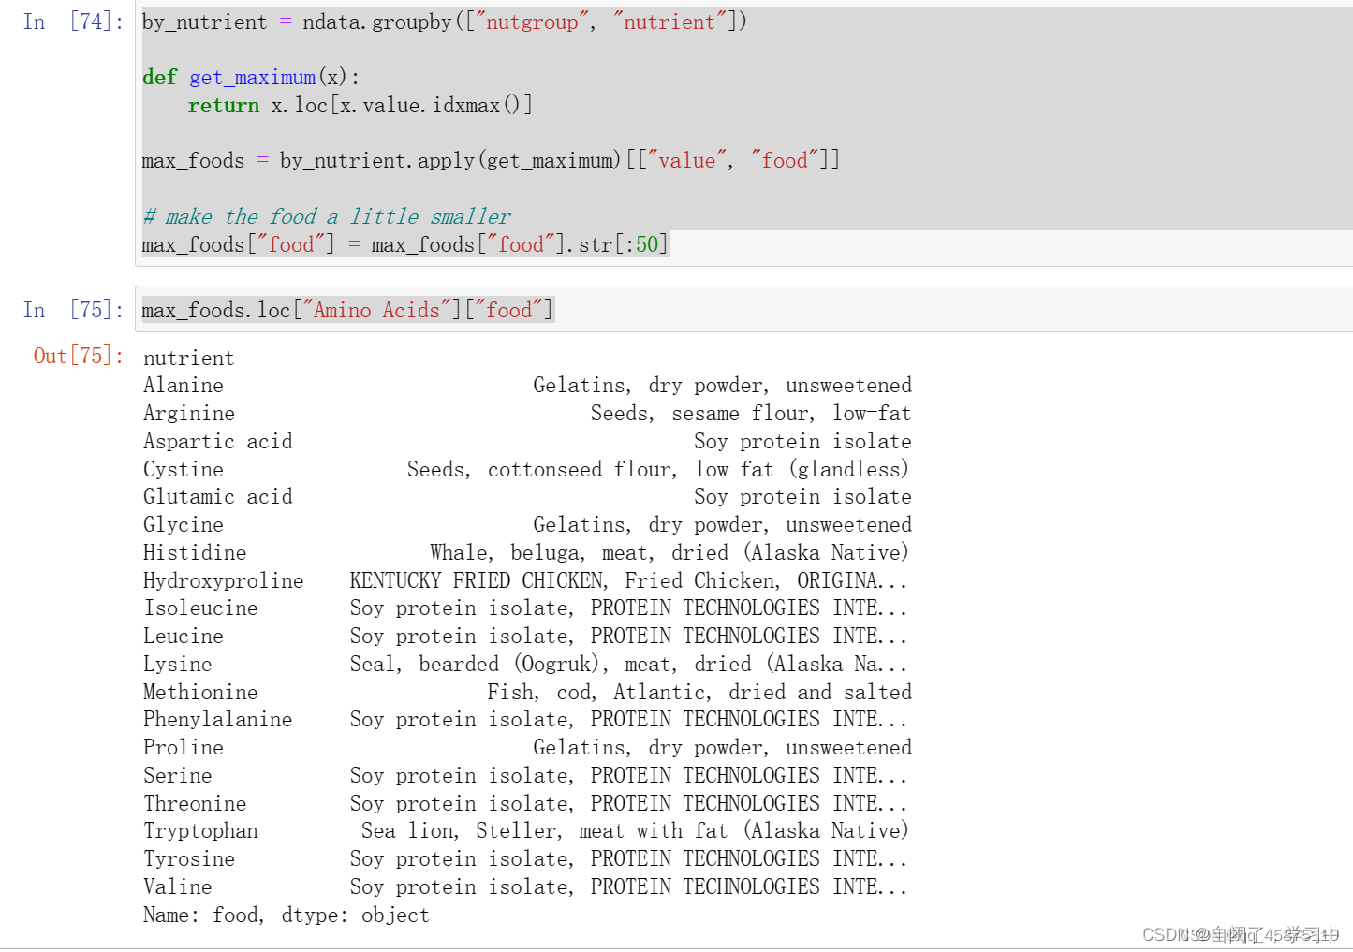The height and width of the screenshot is (952, 1353).
Task: Click the by_nutrient groupby code line
Action: (x=445, y=22)
